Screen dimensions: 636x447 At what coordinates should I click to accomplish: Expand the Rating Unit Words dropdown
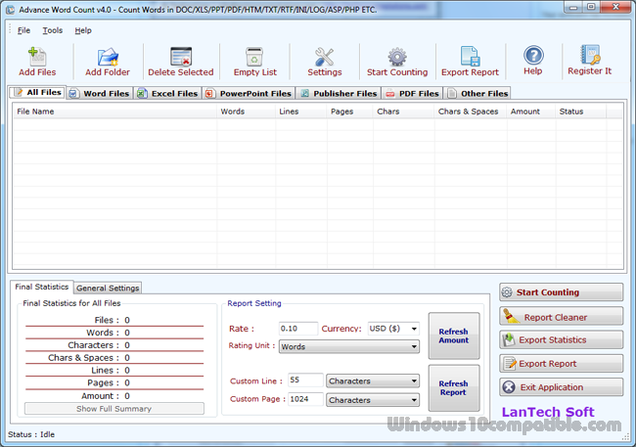pyautogui.click(x=349, y=347)
